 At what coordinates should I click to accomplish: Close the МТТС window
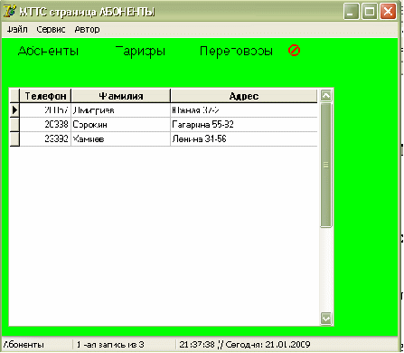388,12
